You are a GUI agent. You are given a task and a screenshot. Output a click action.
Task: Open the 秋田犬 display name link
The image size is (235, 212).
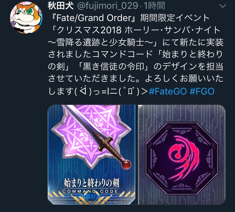61,6
